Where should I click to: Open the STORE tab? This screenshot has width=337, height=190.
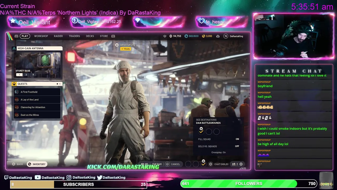pyautogui.click(x=104, y=36)
